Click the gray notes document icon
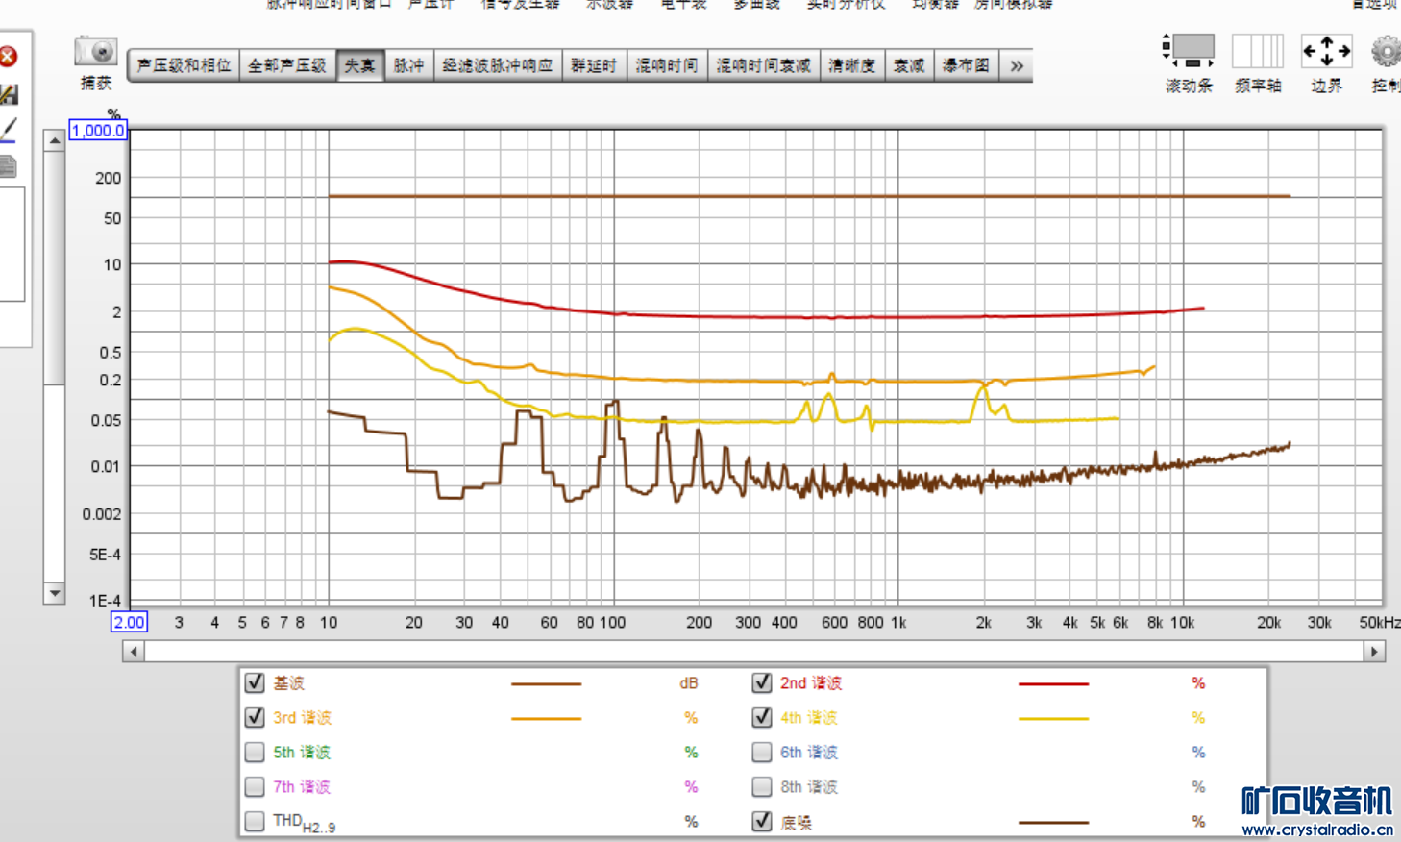This screenshot has height=842, width=1401. click(9, 166)
